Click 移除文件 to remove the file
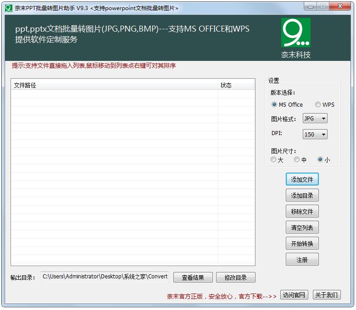This screenshot has width=356, height=310. click(x=302, y=212)
